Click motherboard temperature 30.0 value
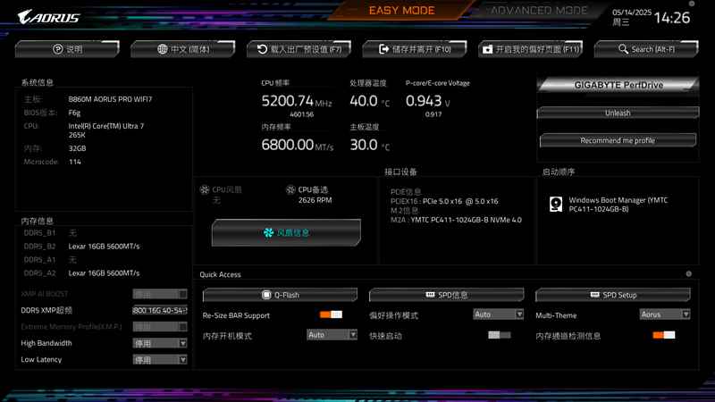The width and height of the screenshot is (715, 402). [364, 145]
